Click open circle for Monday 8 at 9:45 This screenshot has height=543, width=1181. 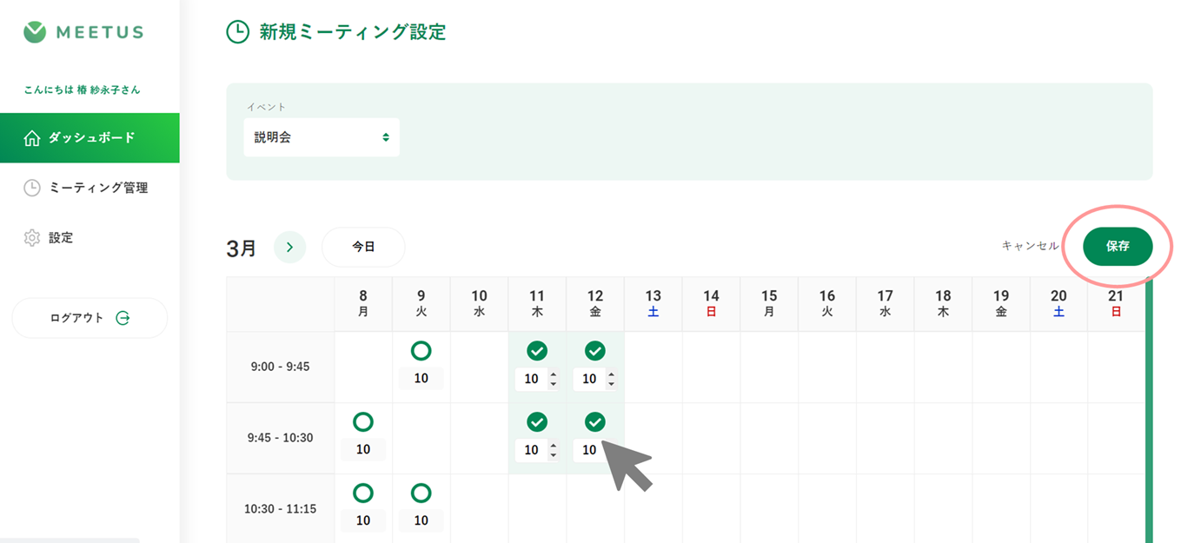tap(363, 422)
